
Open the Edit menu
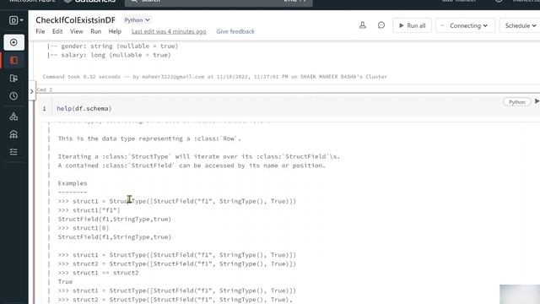pyautogui.click(x=57, y=31)
